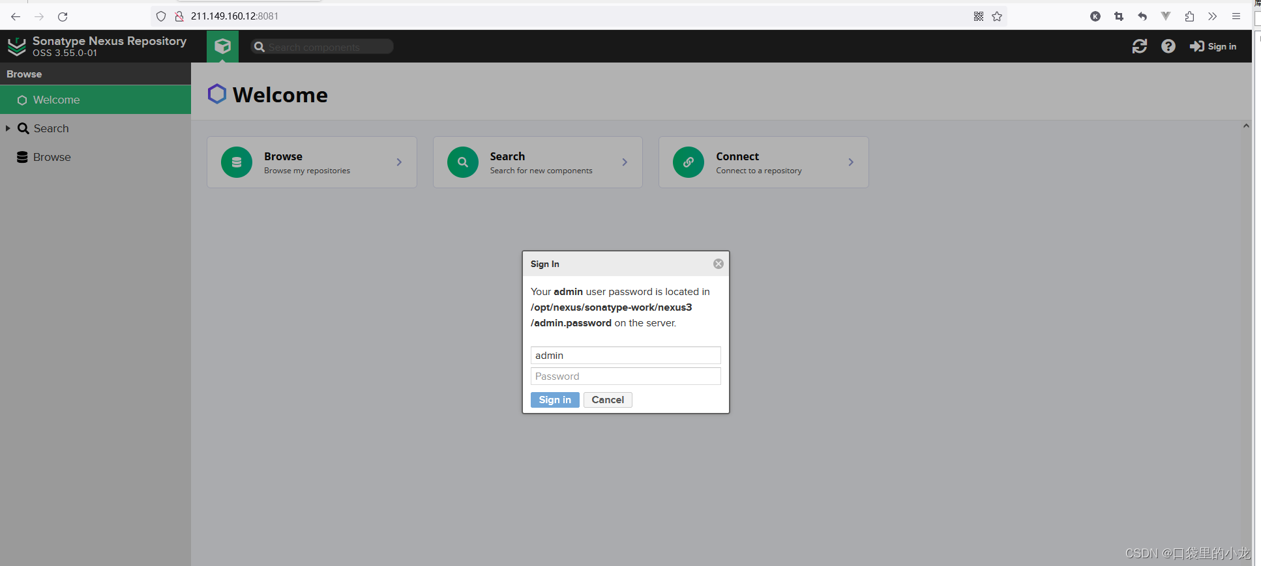This screenshot has width=1261, height=566.
Task: Click the Search components field
Action: click(322, 47)
